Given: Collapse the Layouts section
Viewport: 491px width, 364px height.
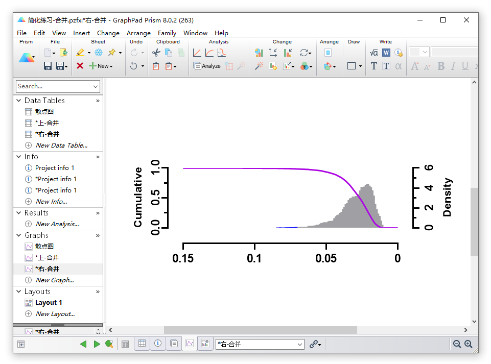Looking at the screenshot, I should point(19,292).
